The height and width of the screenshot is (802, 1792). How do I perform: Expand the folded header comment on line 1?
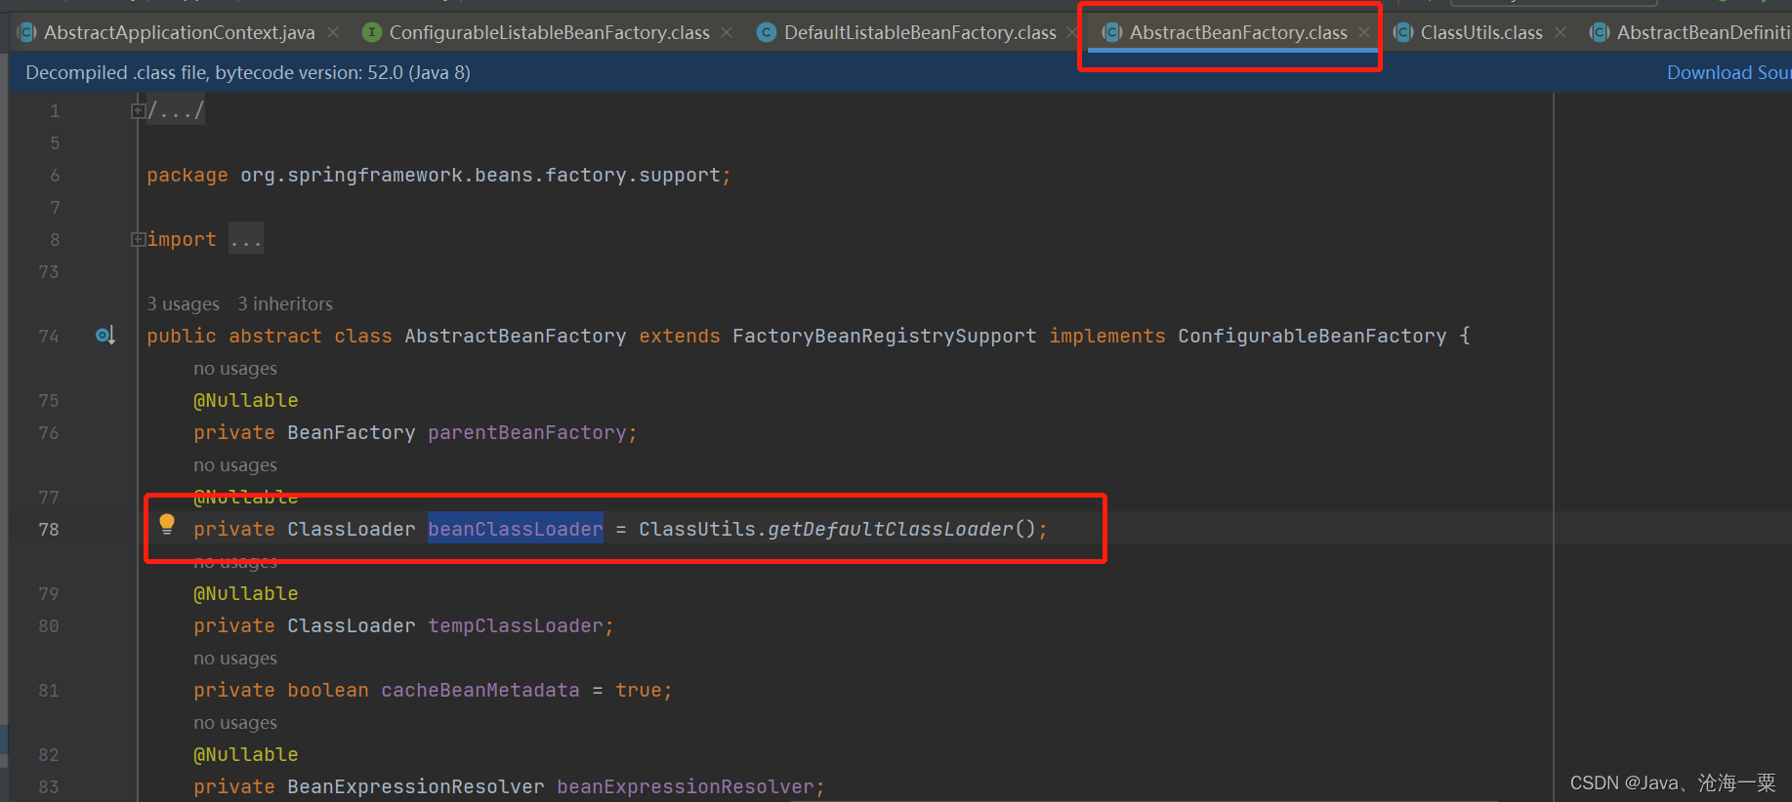(x=138, y=110)
